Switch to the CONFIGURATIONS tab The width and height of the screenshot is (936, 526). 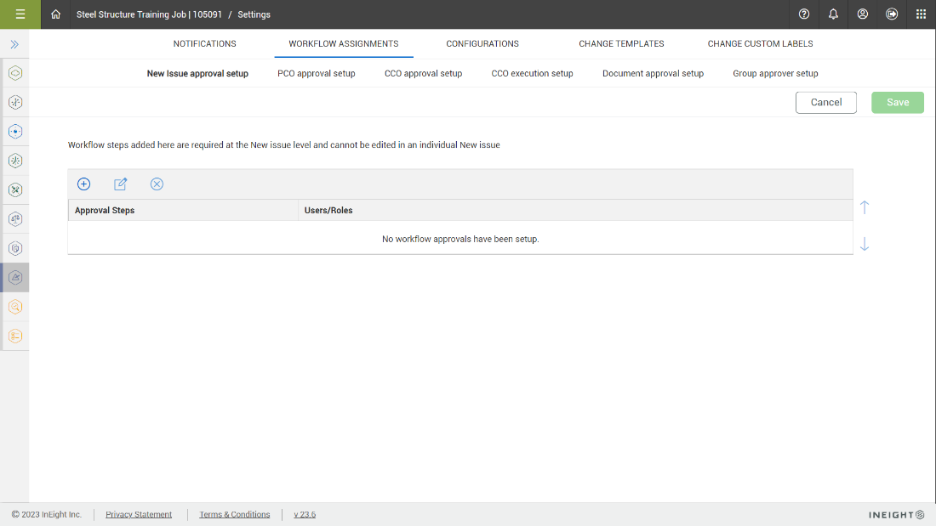(482, 43)
